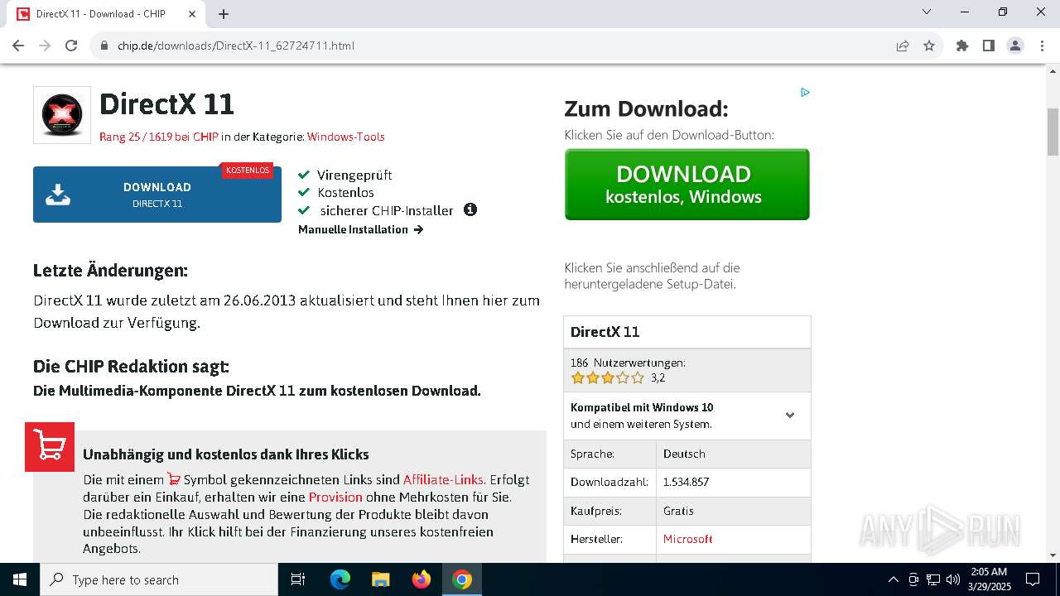Click the page vertical scrollbar thumb
The height and width of the screenshot is (596, 1060).
tap(1053, 132)
